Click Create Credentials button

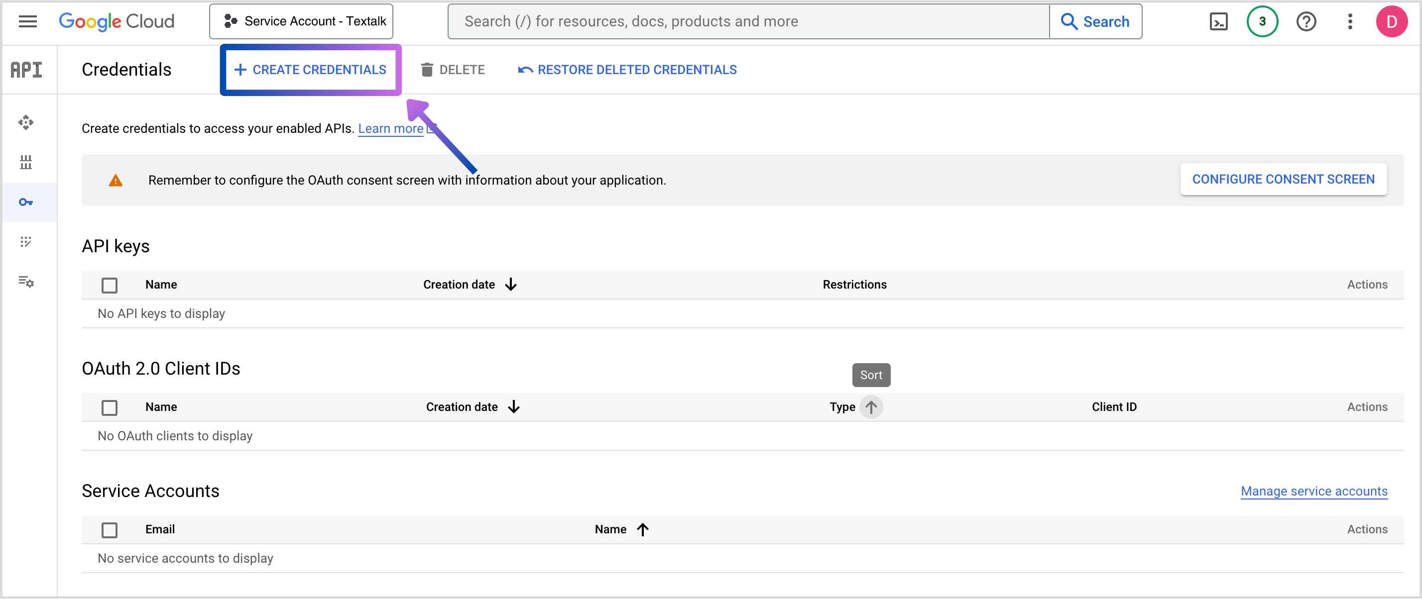(x=310, y=70)
